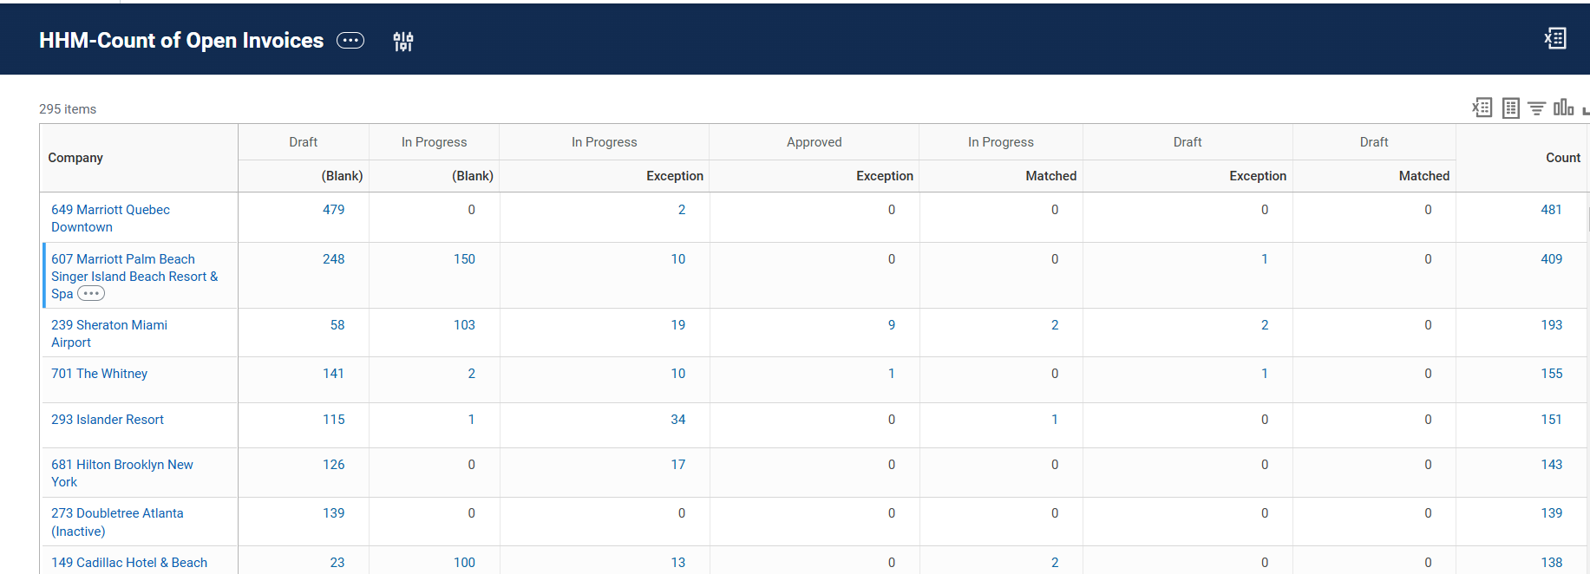
Task: Open 248 draft count for Marriott Palm Beach
Action: (x=334, y=259)
